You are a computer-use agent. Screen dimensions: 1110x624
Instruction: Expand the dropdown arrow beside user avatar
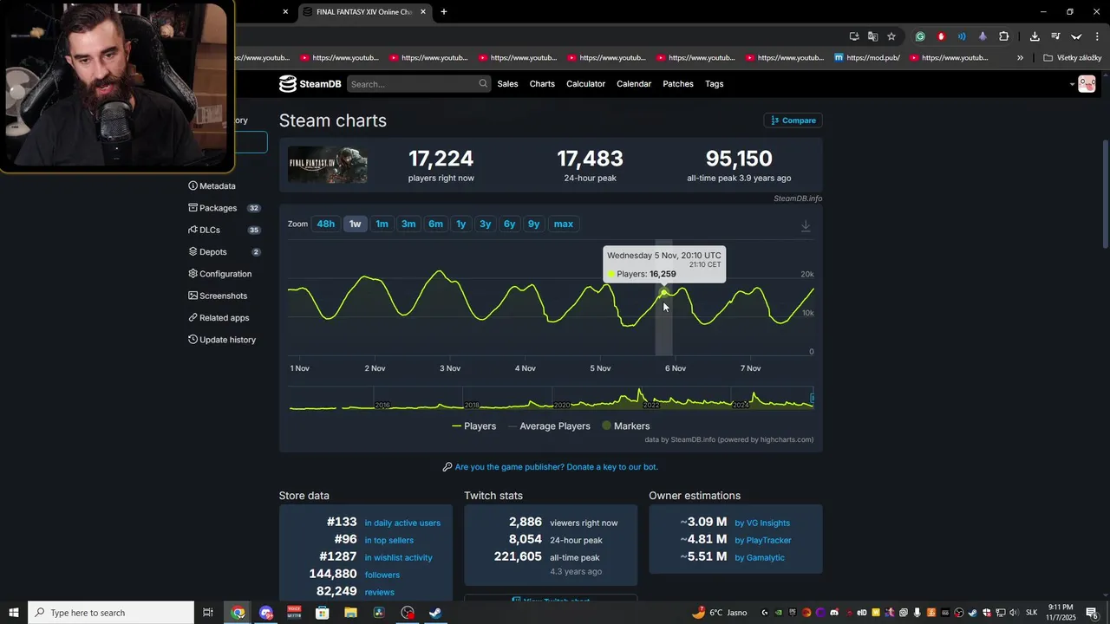1072,84
